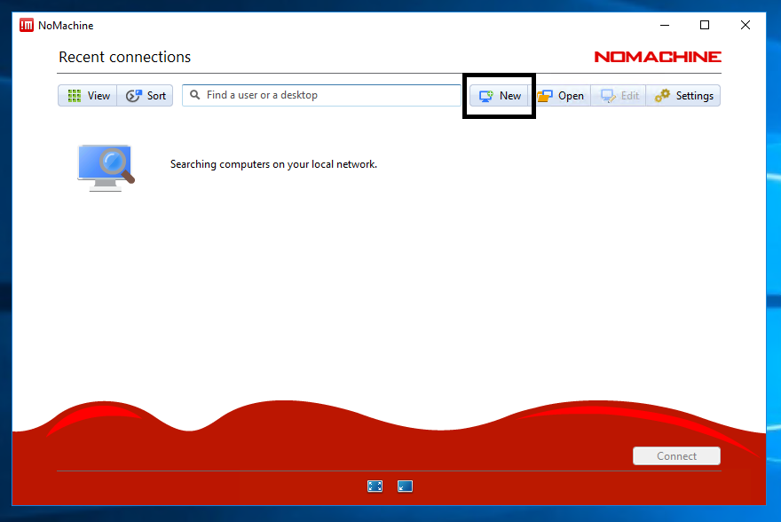
Task: Open NoMachine Settings
Action: click(683, 96)
